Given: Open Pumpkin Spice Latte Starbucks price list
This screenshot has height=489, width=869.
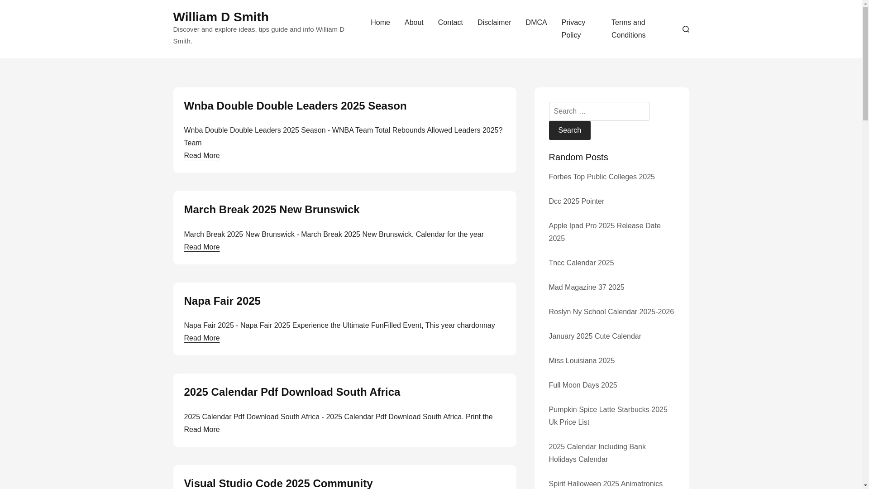Looking at the screenshot, I should (x=607, y=416).
